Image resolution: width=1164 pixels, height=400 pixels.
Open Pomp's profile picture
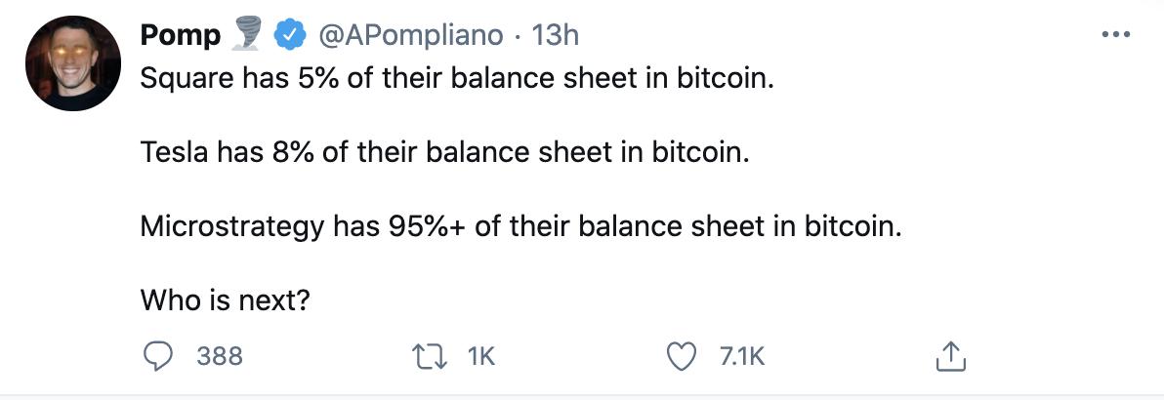66,64
